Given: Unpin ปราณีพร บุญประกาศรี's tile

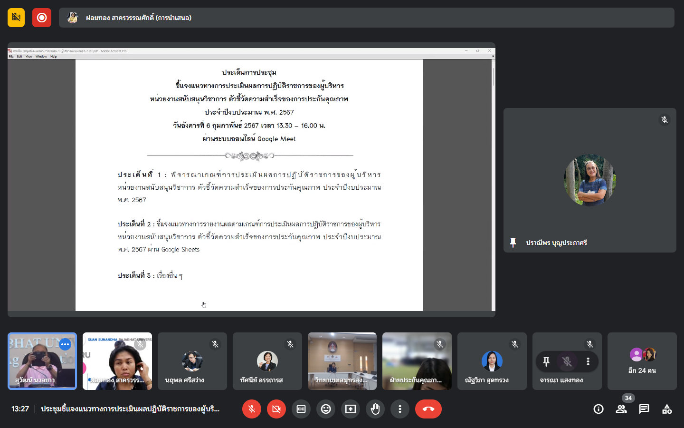Looking at the screenshot, I should [513, 243].
